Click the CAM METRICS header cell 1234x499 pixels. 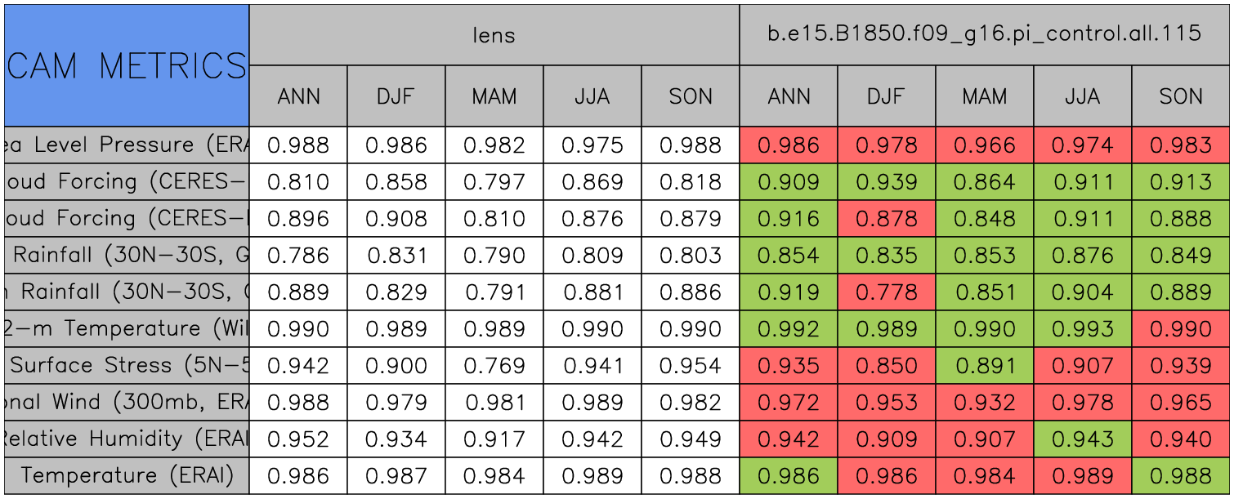click(x=127, y=65)
